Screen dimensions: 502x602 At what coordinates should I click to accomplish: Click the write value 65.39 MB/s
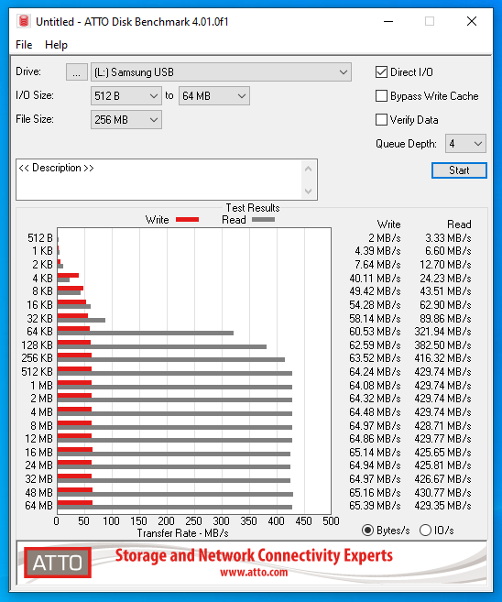375,505
